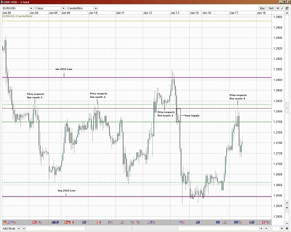Click the Jan 17 date label

click(234, 13)
